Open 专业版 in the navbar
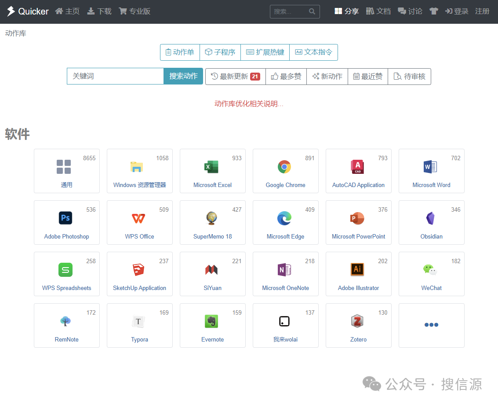This screenshot has height=404, width=498. point(134,11)
